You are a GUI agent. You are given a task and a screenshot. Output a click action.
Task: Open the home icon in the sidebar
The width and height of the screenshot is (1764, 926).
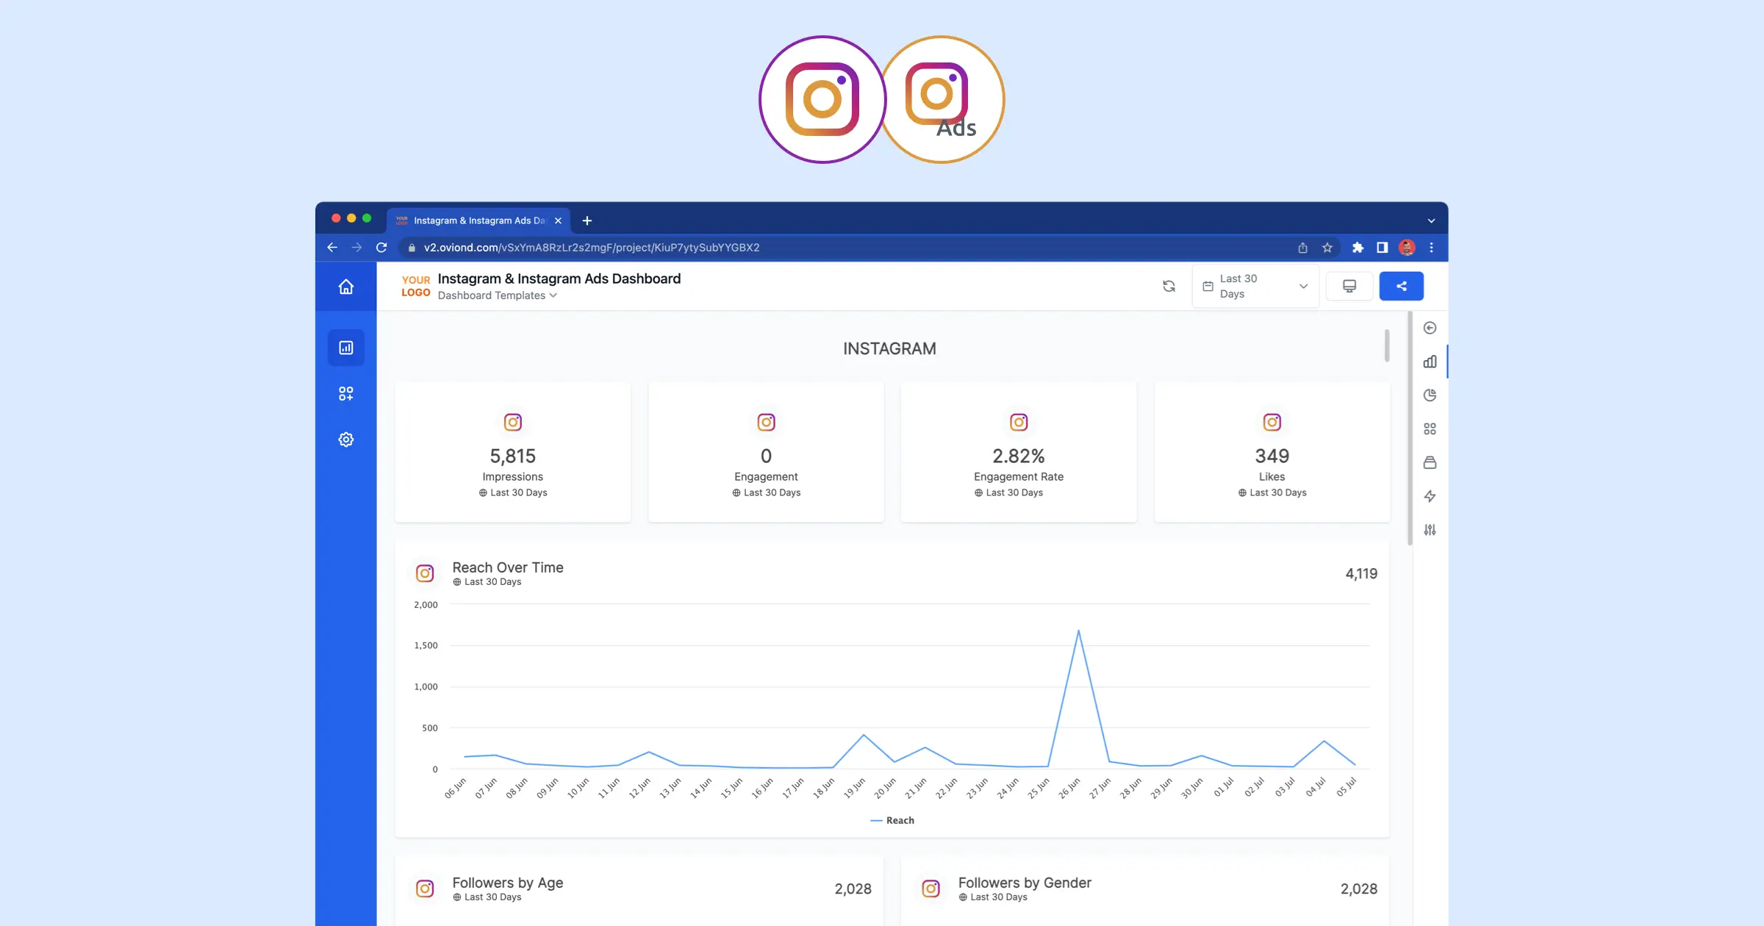[346, 287]
